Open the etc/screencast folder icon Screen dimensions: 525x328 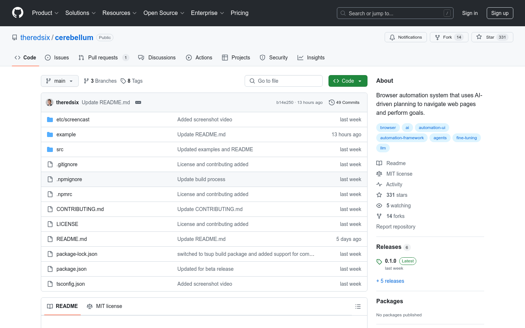(x=50, y=120)
